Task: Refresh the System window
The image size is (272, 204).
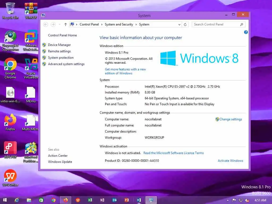Action: [x=185, y=25]
